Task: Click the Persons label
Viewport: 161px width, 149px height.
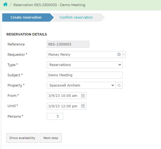Action: [x=16, y=117]
